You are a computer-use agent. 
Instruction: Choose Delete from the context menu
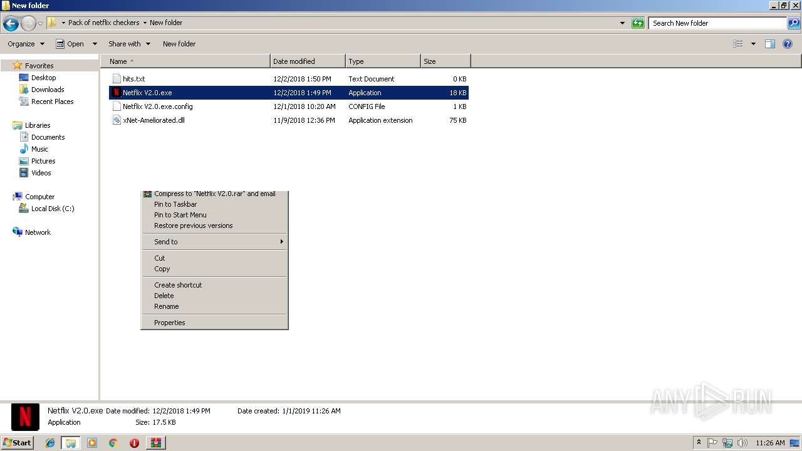coord(214,296)
